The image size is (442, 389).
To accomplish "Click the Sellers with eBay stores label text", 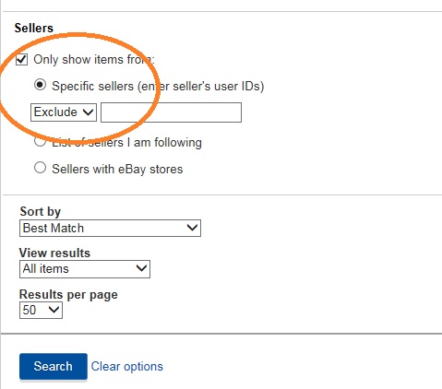I will point(117,169).
